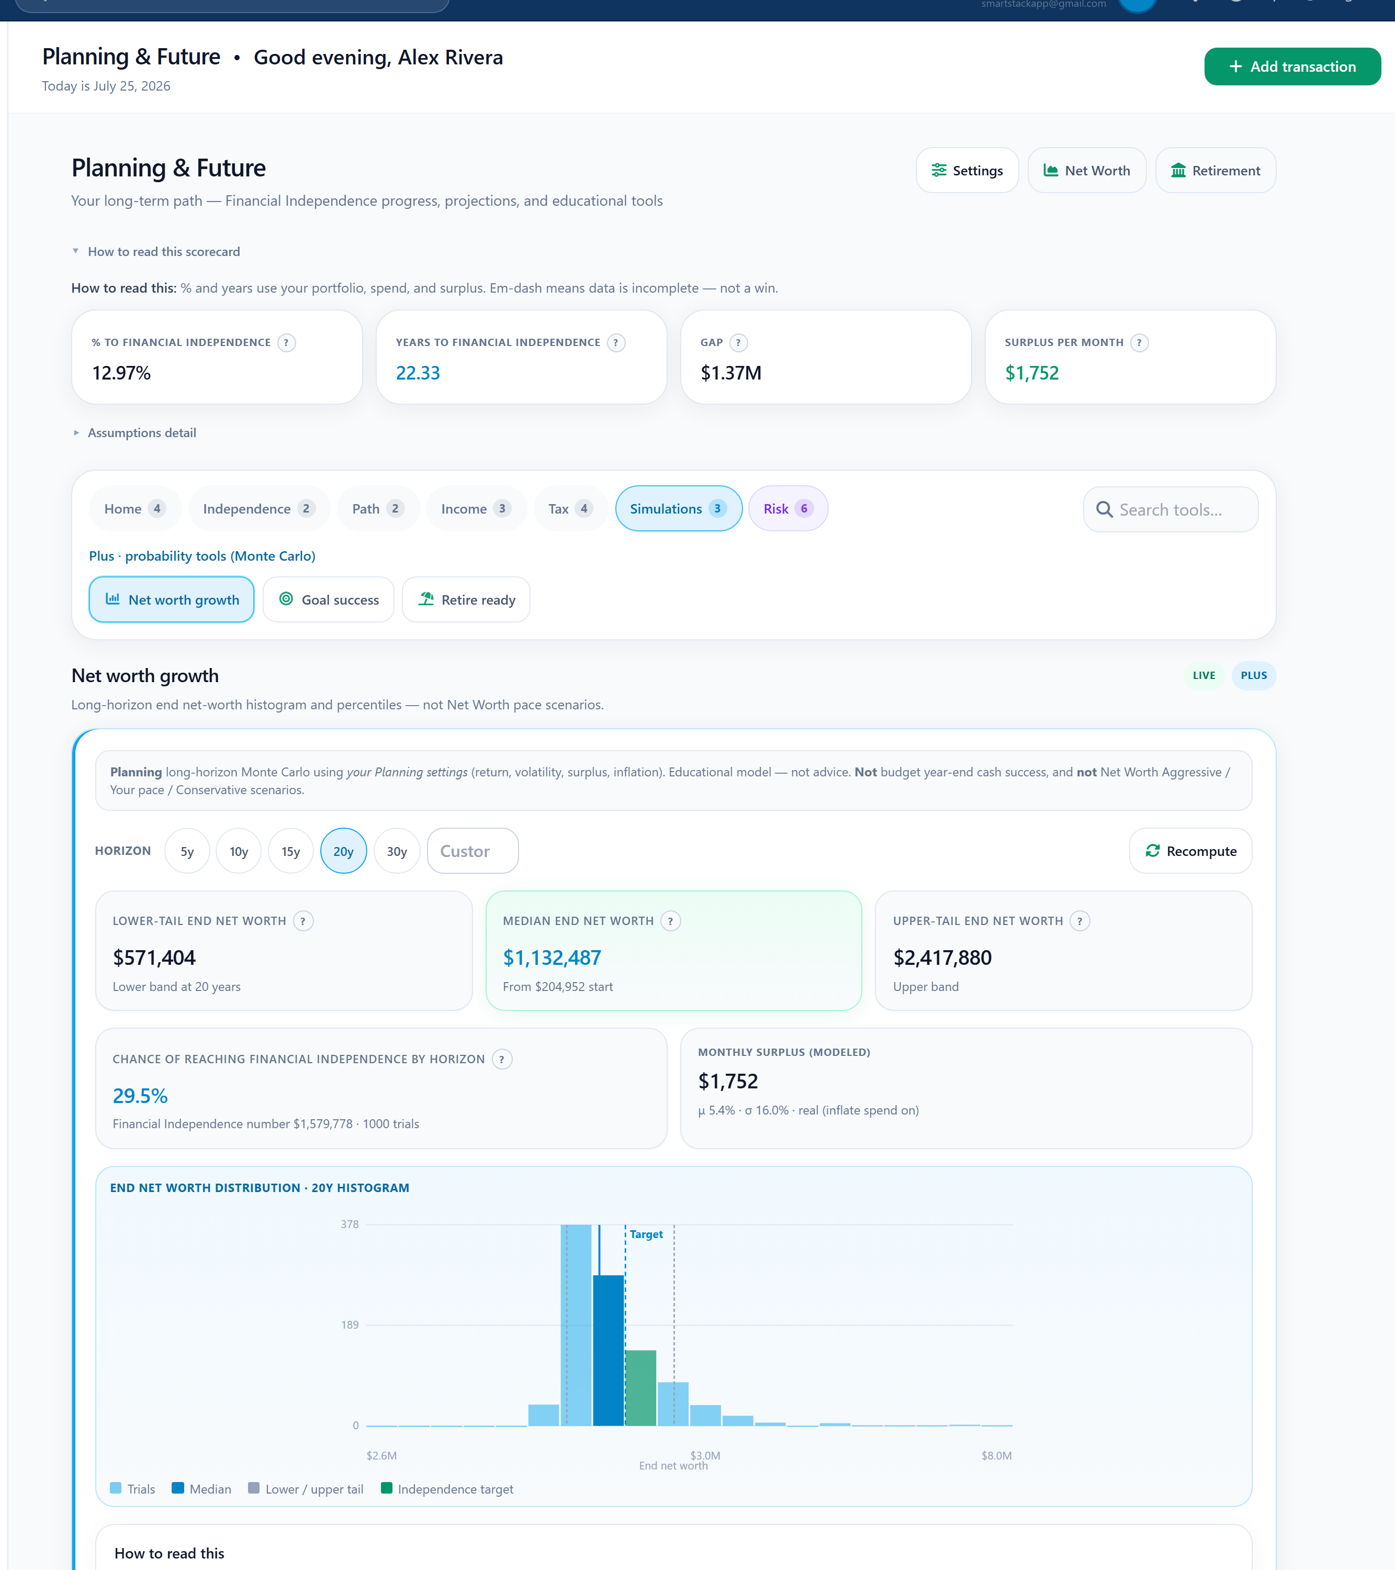This screenshot has width=1395, height=1570.
Task: Click the LIVE badge
Action: click(1204, 675)
